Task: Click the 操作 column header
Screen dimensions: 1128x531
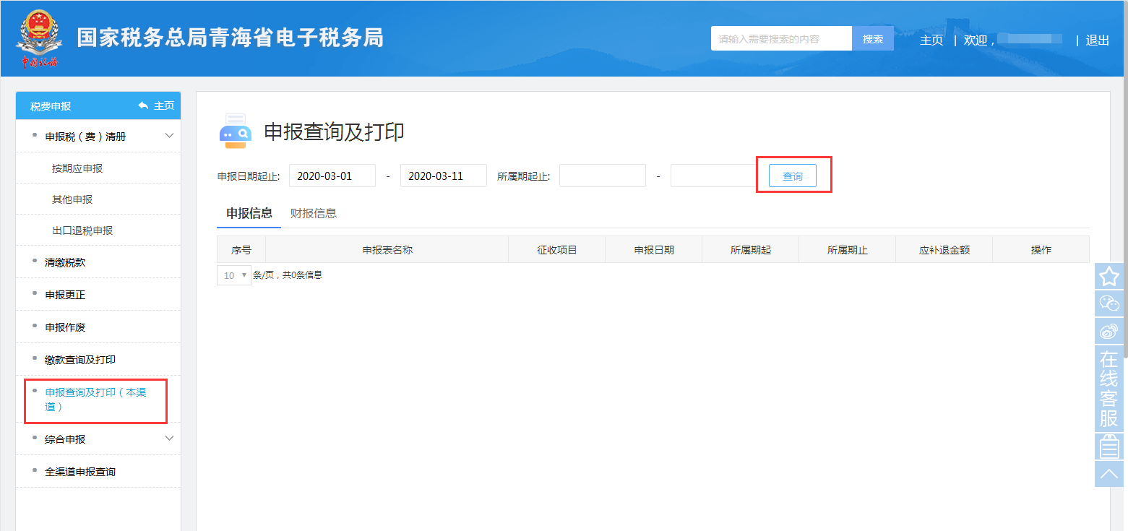Action: click(1041, 250)
